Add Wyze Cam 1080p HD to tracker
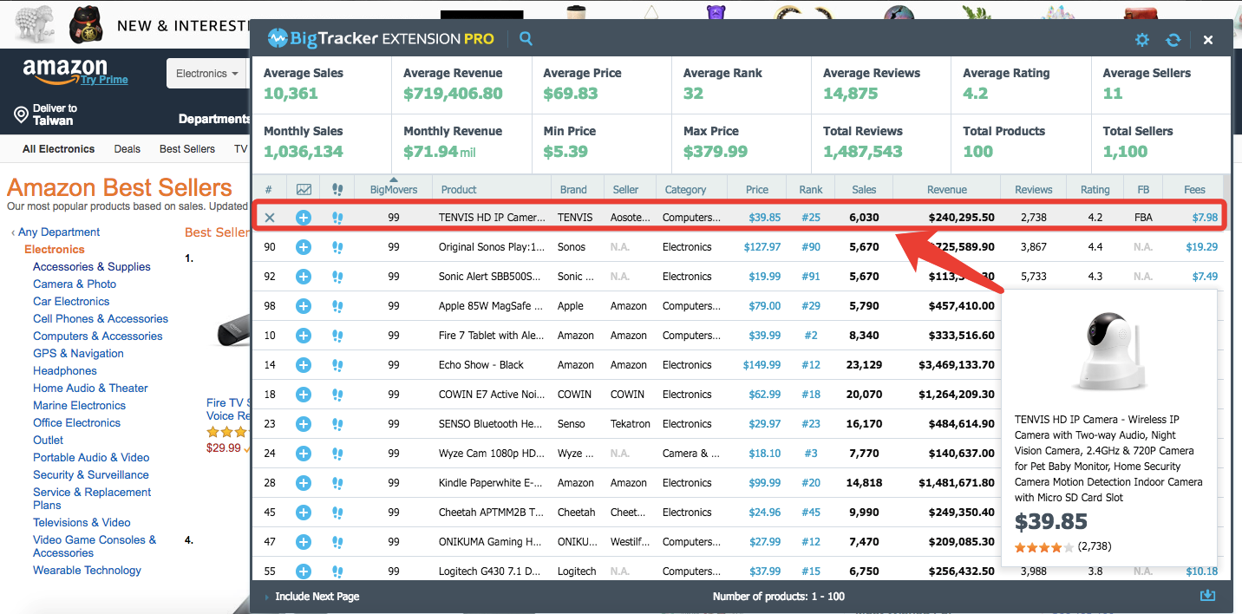Viewport: 1242px width, 614px height. pyautogui.click(x=304, y=454)
